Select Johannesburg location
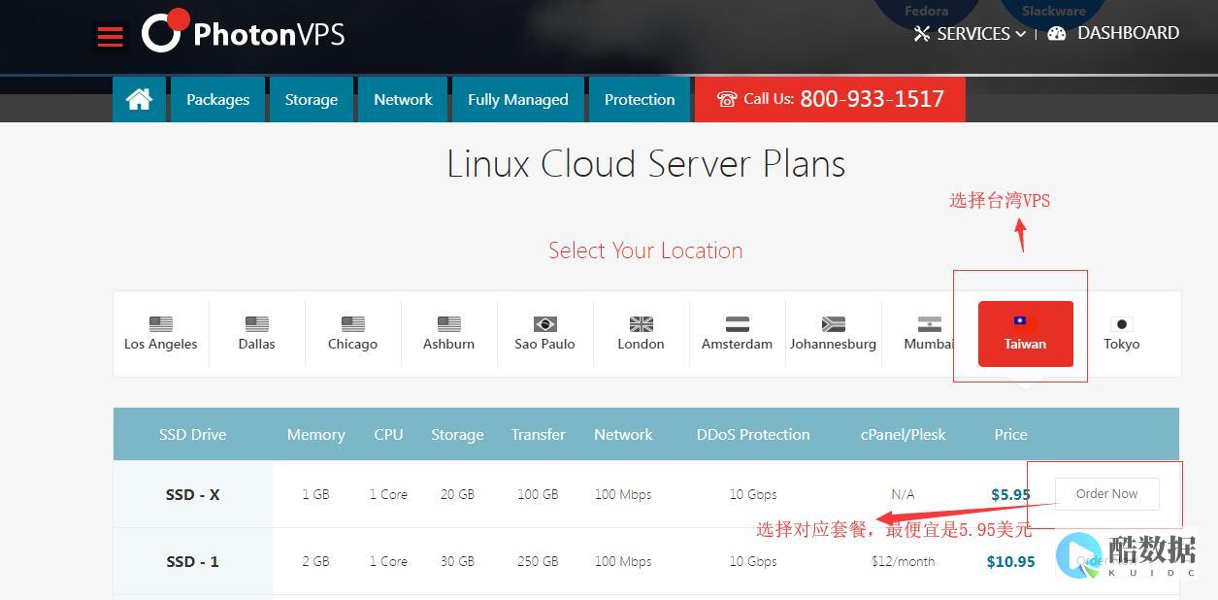This screenshot has width=1218, height=600. click(834, 334)
